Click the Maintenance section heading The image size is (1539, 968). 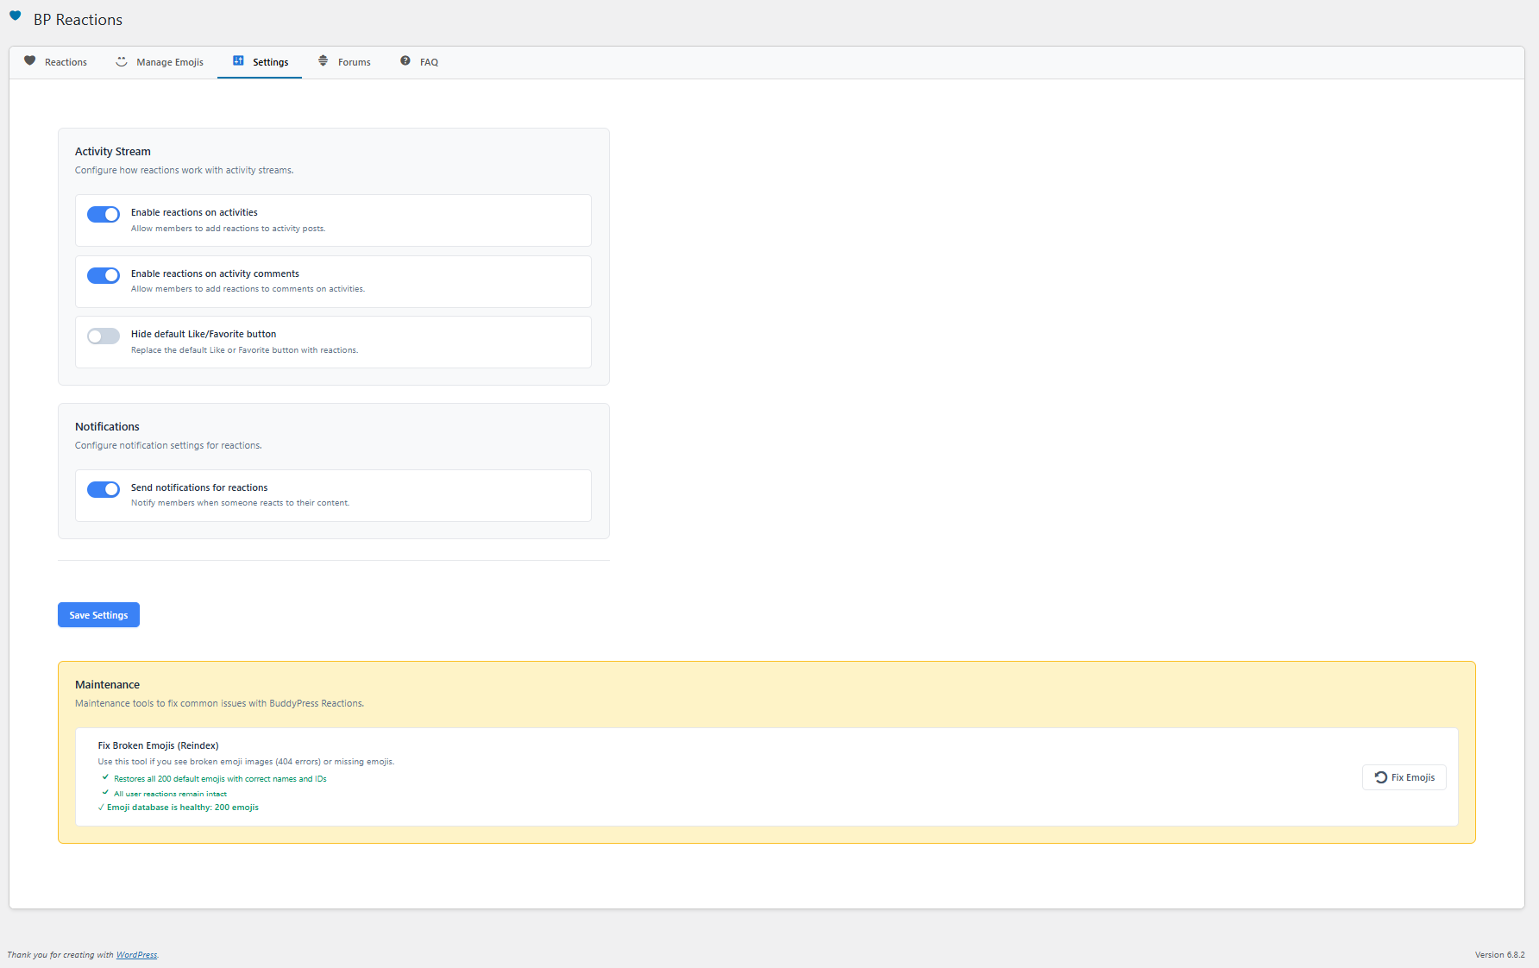tap(107, 684)
